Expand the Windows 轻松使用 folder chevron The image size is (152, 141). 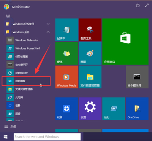[x=48, y=24]
